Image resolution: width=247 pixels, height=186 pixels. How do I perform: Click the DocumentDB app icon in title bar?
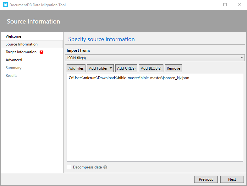coord(5,5)
